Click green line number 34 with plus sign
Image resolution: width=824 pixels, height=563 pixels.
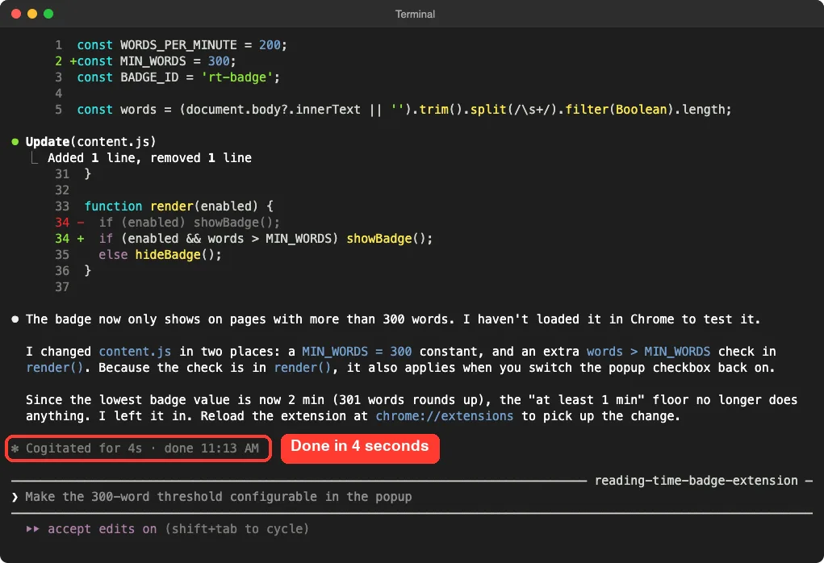point(69,239)
